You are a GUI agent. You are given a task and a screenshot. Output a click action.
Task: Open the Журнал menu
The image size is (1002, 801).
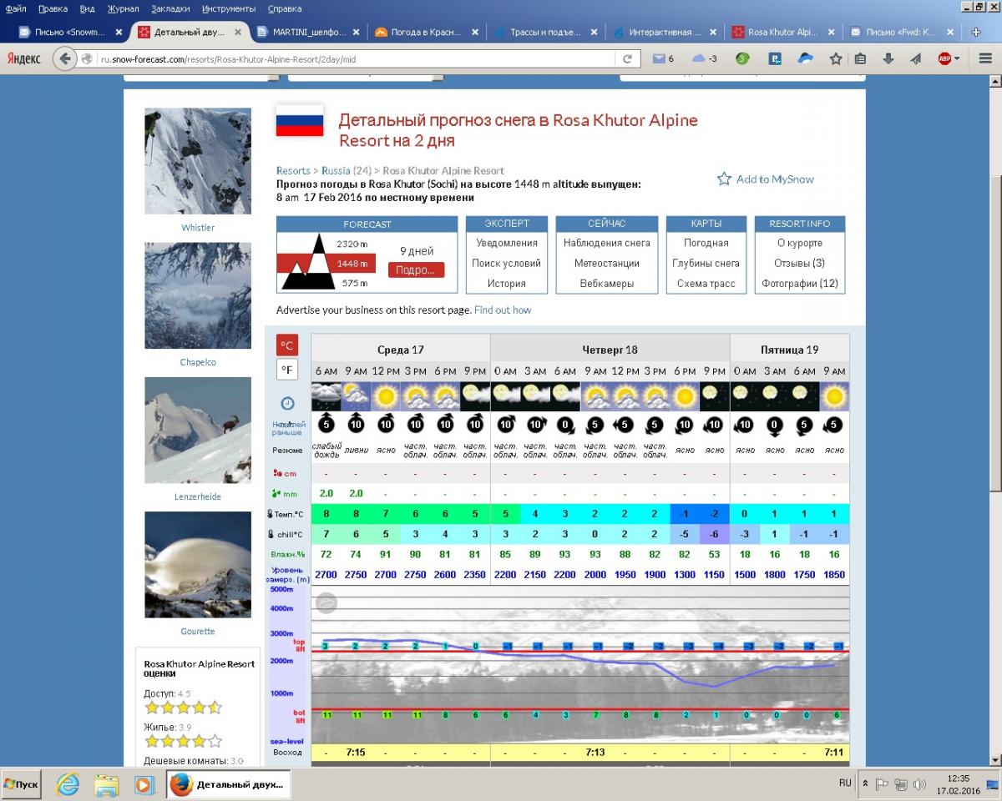coord(124,8)
